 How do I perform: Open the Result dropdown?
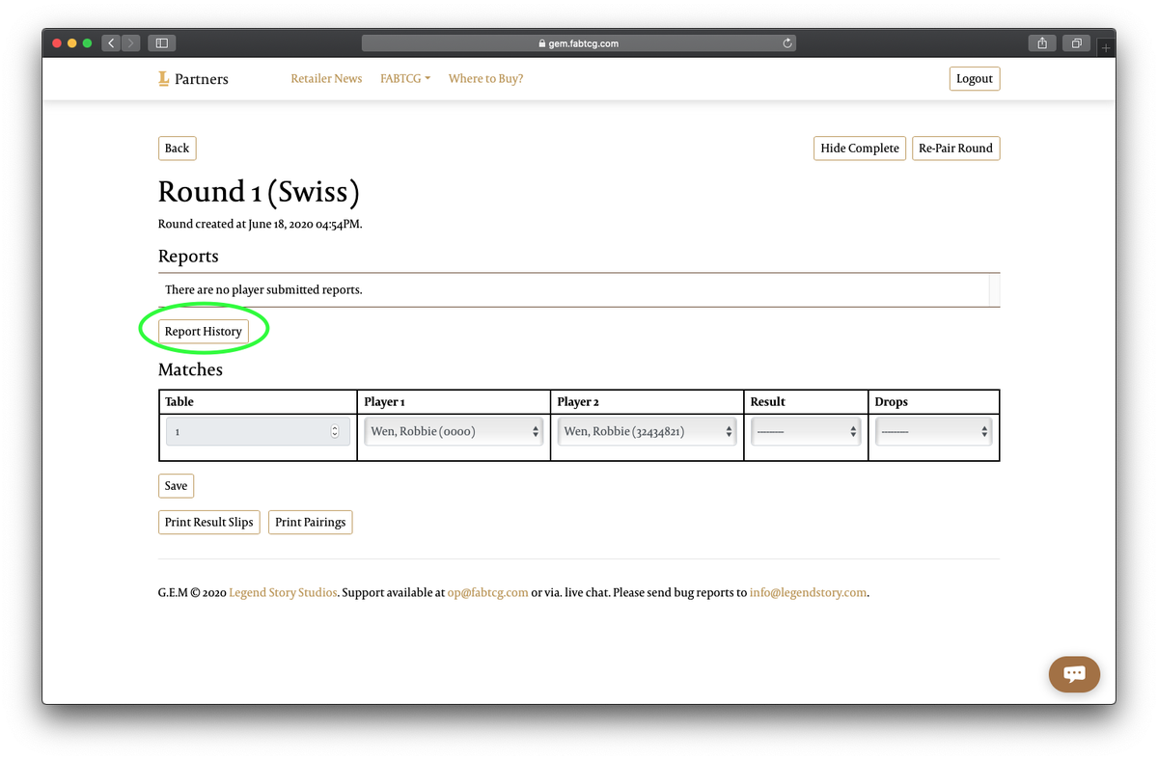(x=806, y=431)
